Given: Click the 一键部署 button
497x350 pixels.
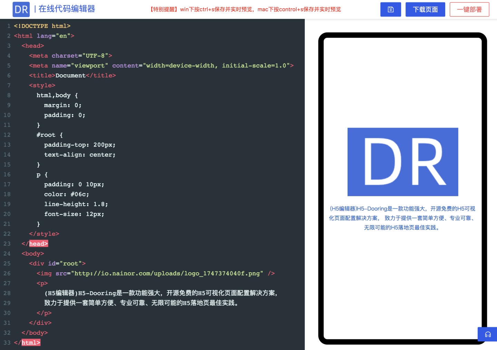Looking at the screenshot, I should pos(469,9).
